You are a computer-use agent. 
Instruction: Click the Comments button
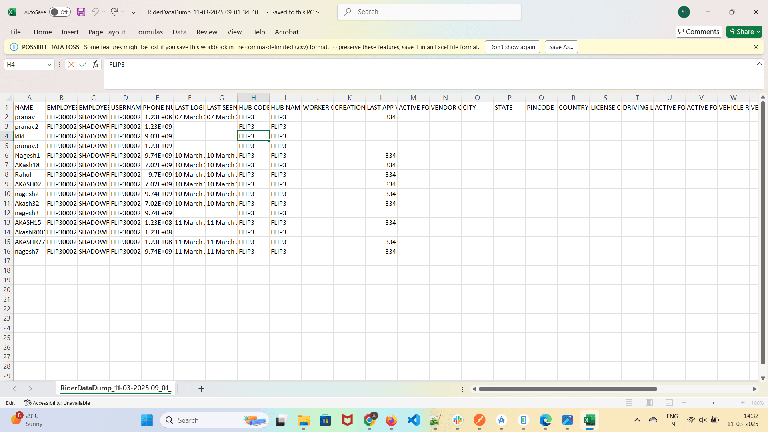(699, 32)
